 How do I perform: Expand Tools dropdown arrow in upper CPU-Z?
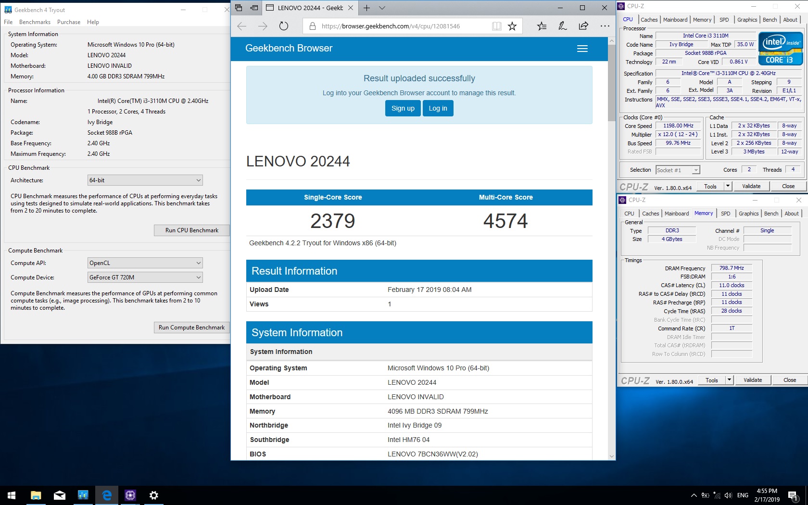(728, 186)
